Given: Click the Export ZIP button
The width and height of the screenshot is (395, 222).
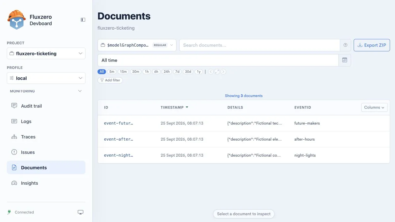Looking at the screenshot, I should [372, 45].
